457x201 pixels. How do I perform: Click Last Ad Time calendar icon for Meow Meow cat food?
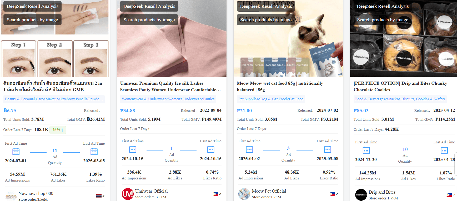tap(327, 149)
